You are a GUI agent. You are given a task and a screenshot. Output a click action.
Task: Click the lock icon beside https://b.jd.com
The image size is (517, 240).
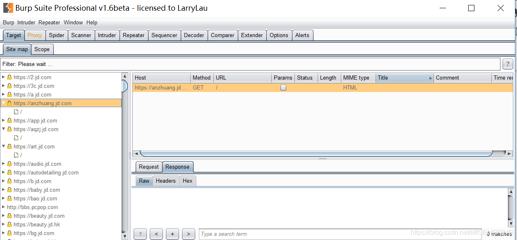[x=10, y=181]
